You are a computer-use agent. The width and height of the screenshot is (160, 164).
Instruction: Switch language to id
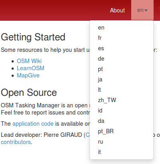pos(122,111)
